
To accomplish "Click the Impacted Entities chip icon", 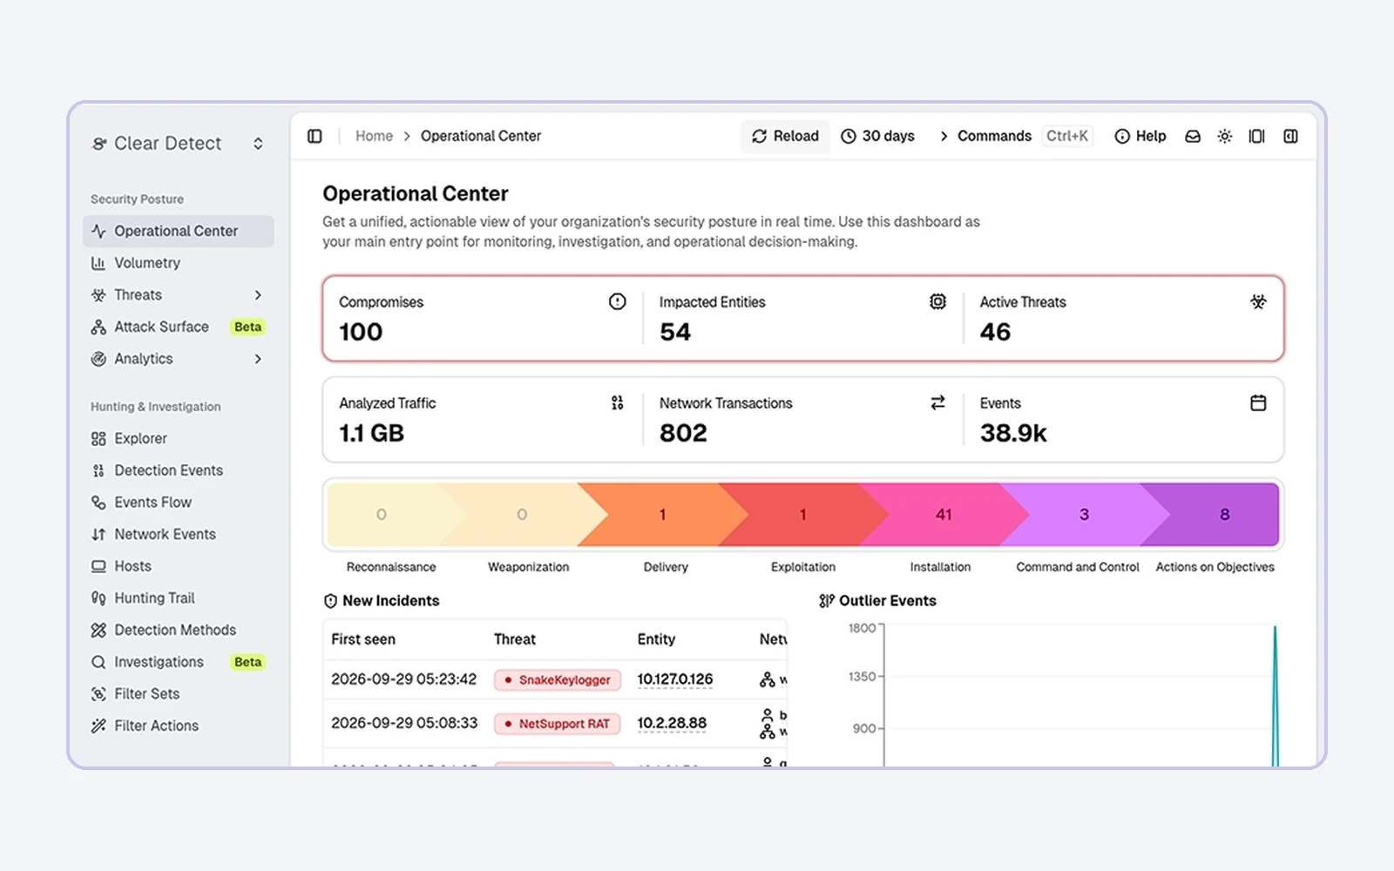I will (937, 301).
